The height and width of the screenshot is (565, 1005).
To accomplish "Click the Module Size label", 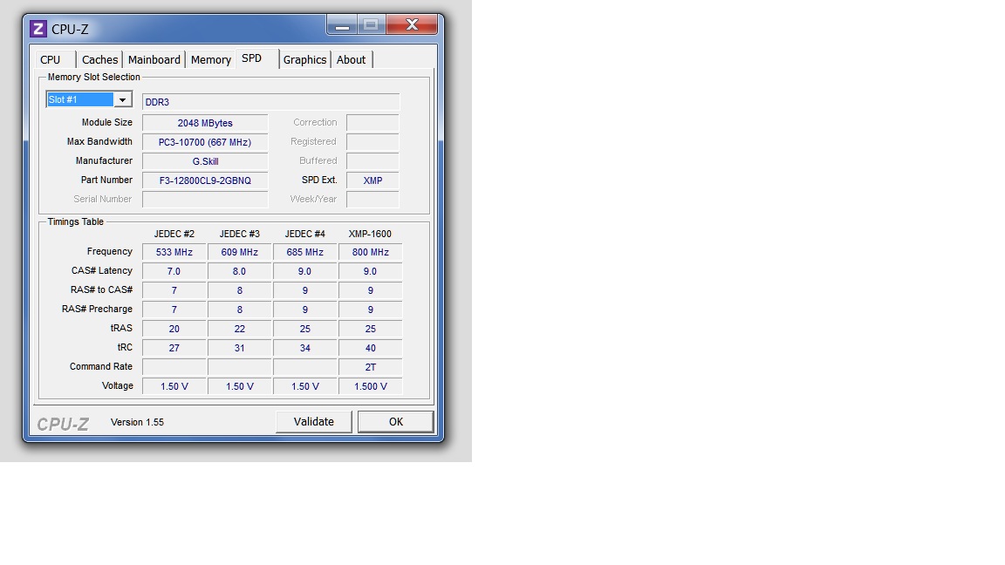I will [107, 122].
